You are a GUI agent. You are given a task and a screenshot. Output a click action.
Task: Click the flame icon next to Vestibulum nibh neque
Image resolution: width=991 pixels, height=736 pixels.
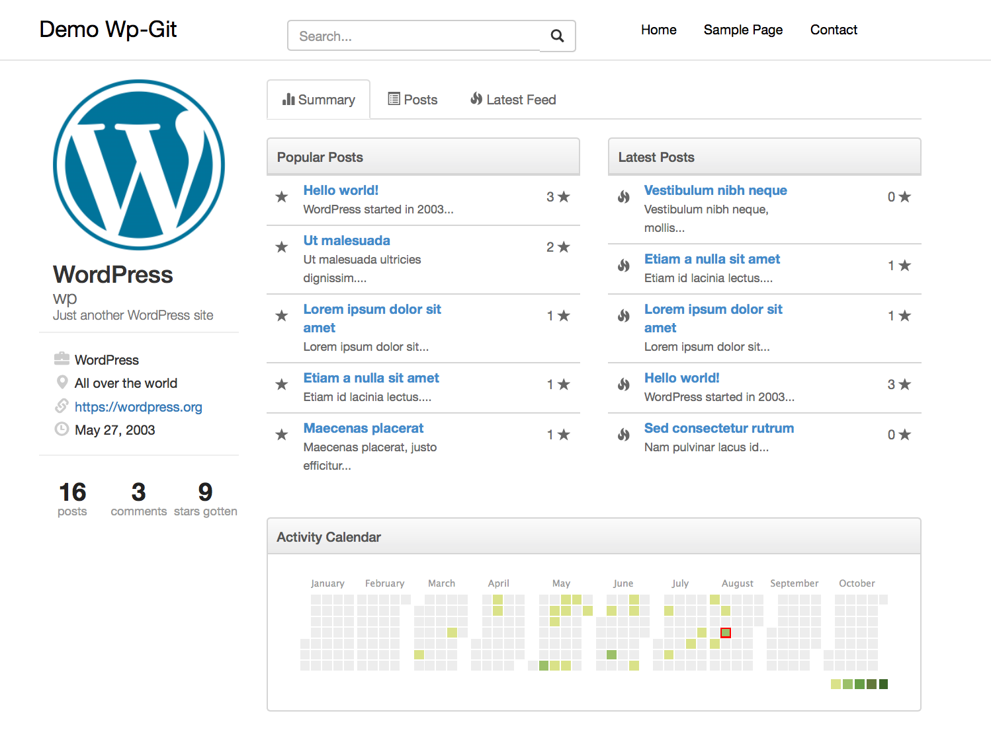point(623,196)
